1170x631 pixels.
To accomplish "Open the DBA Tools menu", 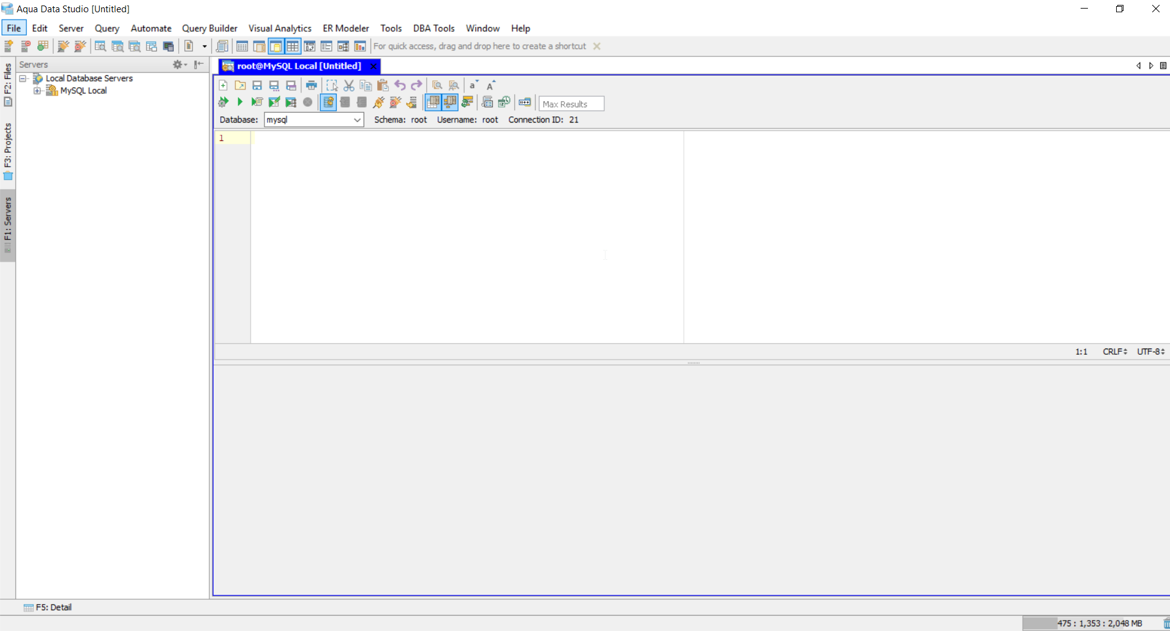I will [433, 28].
